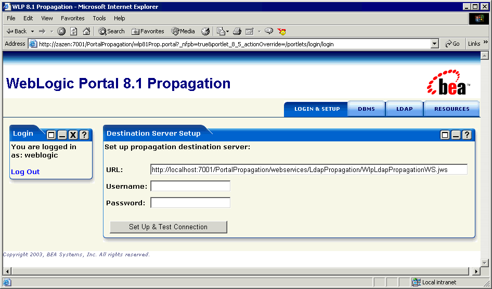Click the 'WebLogic Portal 8.1 Propagation' heading
The height and width of the screenshot is (289, 492).
pyautogui.click(x=118, y=83)
